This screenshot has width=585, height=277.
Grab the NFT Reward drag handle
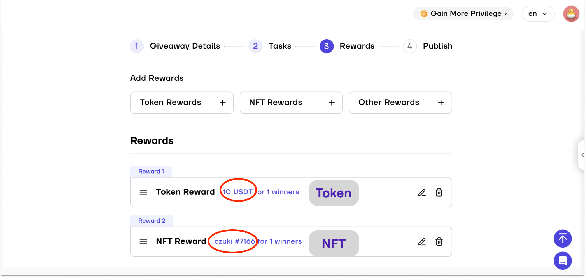pos(143,242)
